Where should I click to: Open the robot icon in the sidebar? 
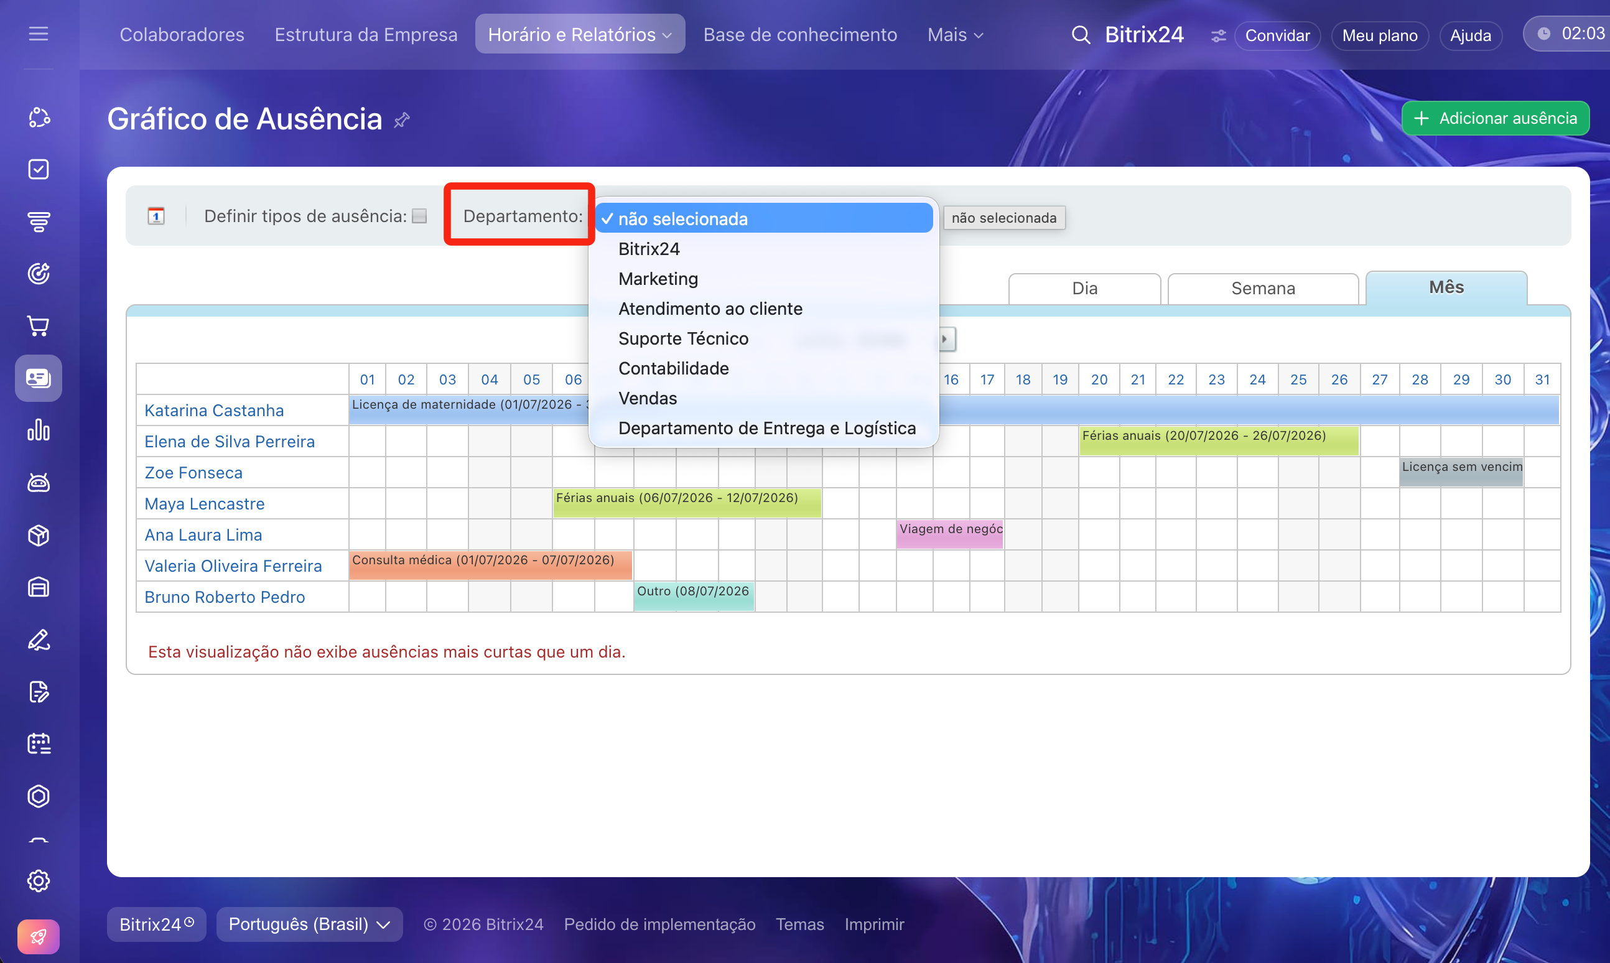(x=39, y=483)
